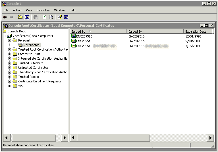The width and height of the screenshot is (218, 152).
Task: Click the Show/Hide Action Pane icon
Action: point(66,17)
